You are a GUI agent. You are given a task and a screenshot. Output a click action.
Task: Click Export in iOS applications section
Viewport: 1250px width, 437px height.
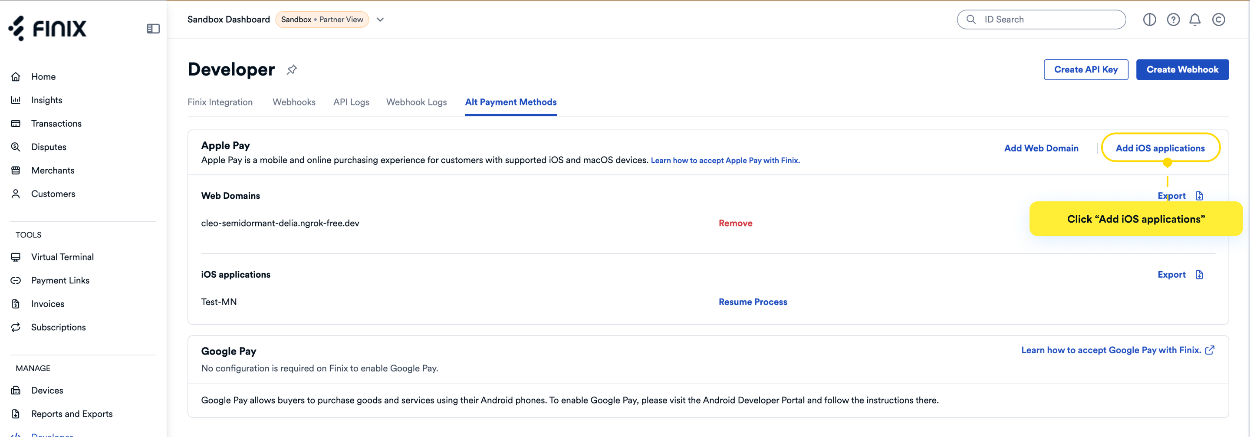coord(1171,275)
